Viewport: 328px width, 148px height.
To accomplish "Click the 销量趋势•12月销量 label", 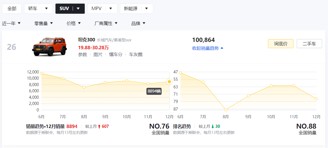I will 45,126.
